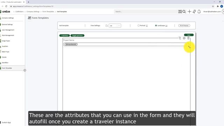Click the resize handle of Project Name field

189,47
